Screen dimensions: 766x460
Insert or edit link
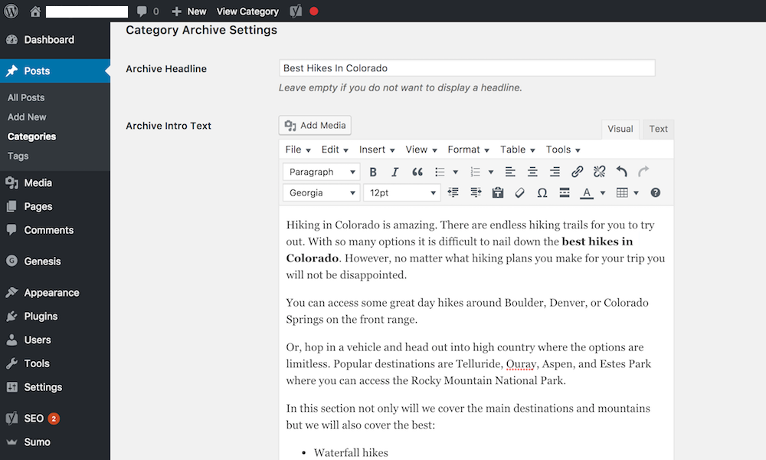[577, 172]
